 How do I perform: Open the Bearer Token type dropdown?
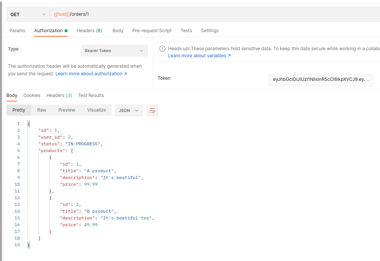tap(114, 51)
